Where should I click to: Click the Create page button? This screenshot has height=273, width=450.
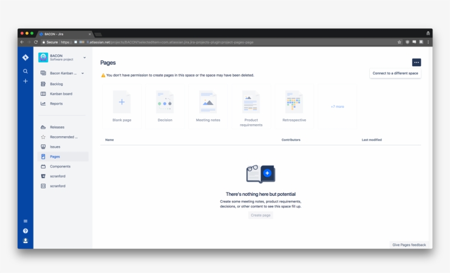pos(261,215)
